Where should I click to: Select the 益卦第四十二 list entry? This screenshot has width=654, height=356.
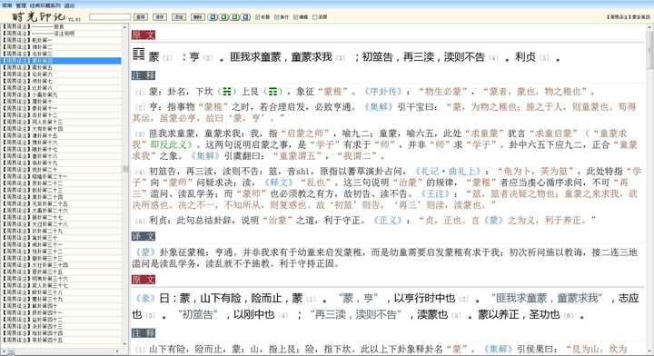tap(61, 320)
